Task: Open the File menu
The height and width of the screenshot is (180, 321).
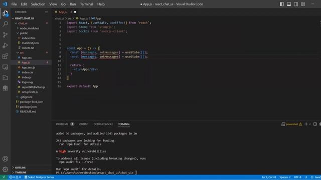Action: [14, 4]
